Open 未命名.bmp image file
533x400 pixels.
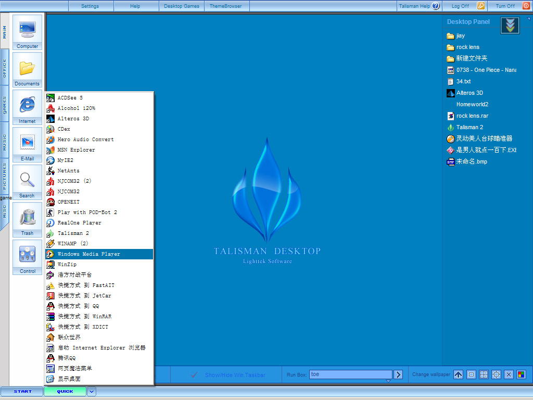point(467,161)
